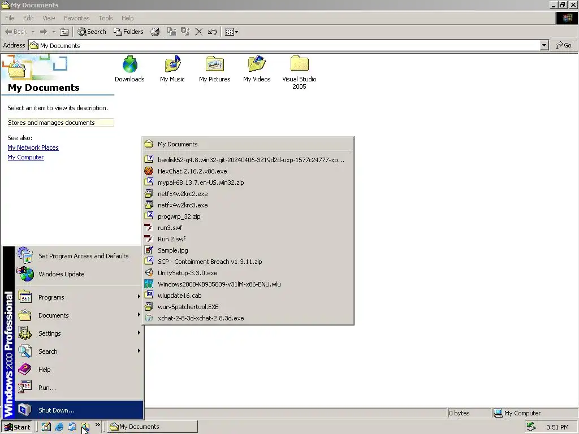Expand the Address bar dropdown
This screenshot has height=434, width=579.
tap(544, 45)
